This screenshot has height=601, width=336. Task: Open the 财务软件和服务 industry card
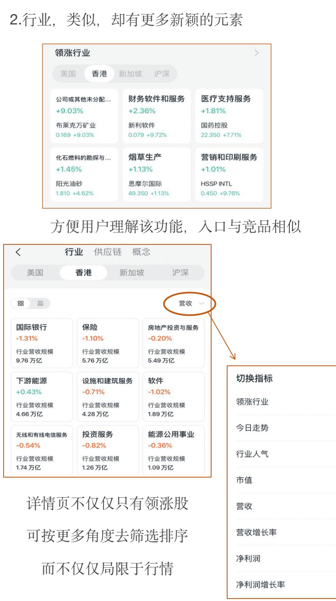pyautogui.click(x=156, y=116)
